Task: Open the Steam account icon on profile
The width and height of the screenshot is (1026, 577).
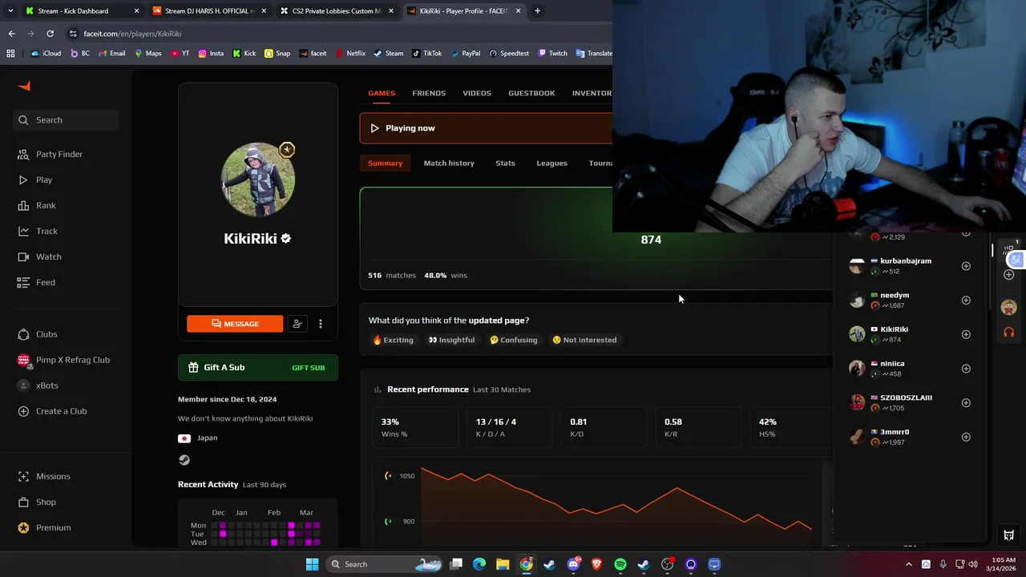Action: pos(184,460)
